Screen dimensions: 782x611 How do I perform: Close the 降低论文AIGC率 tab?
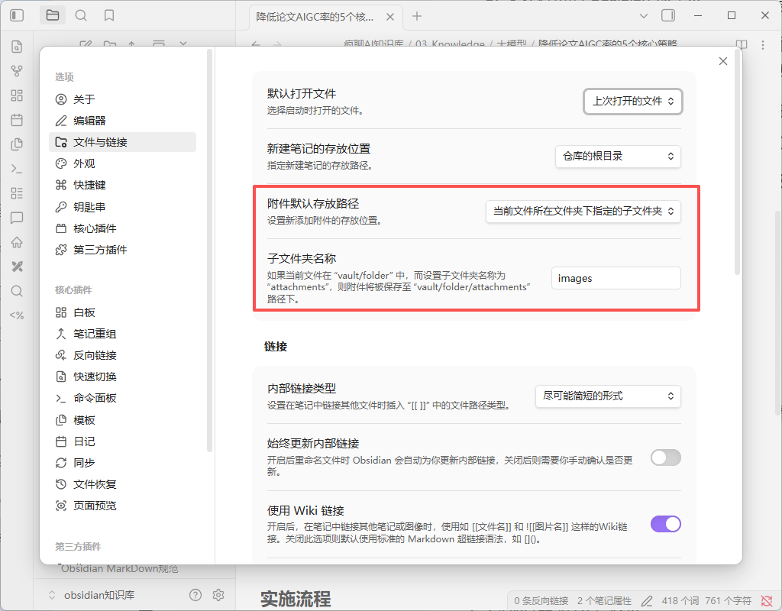pyautogui.click(x=390, y=17)
